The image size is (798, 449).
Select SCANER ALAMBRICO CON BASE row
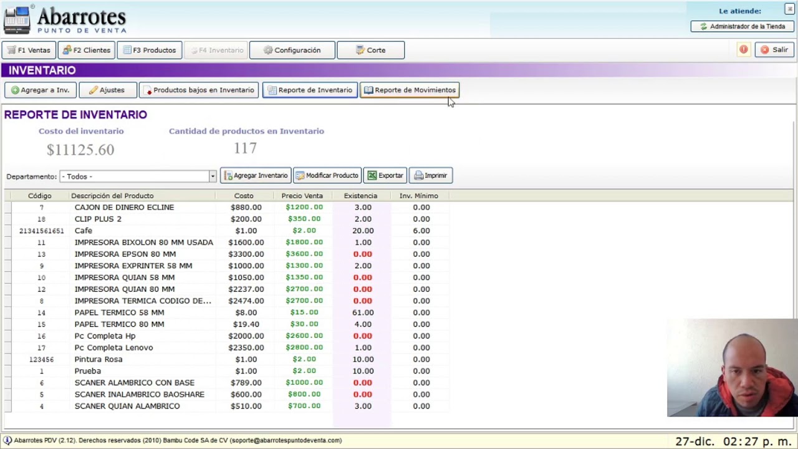tap(226, 382)
